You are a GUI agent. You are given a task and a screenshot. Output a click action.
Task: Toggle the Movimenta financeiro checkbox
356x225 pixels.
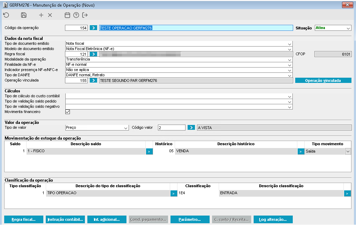click(x=67, y=112)
